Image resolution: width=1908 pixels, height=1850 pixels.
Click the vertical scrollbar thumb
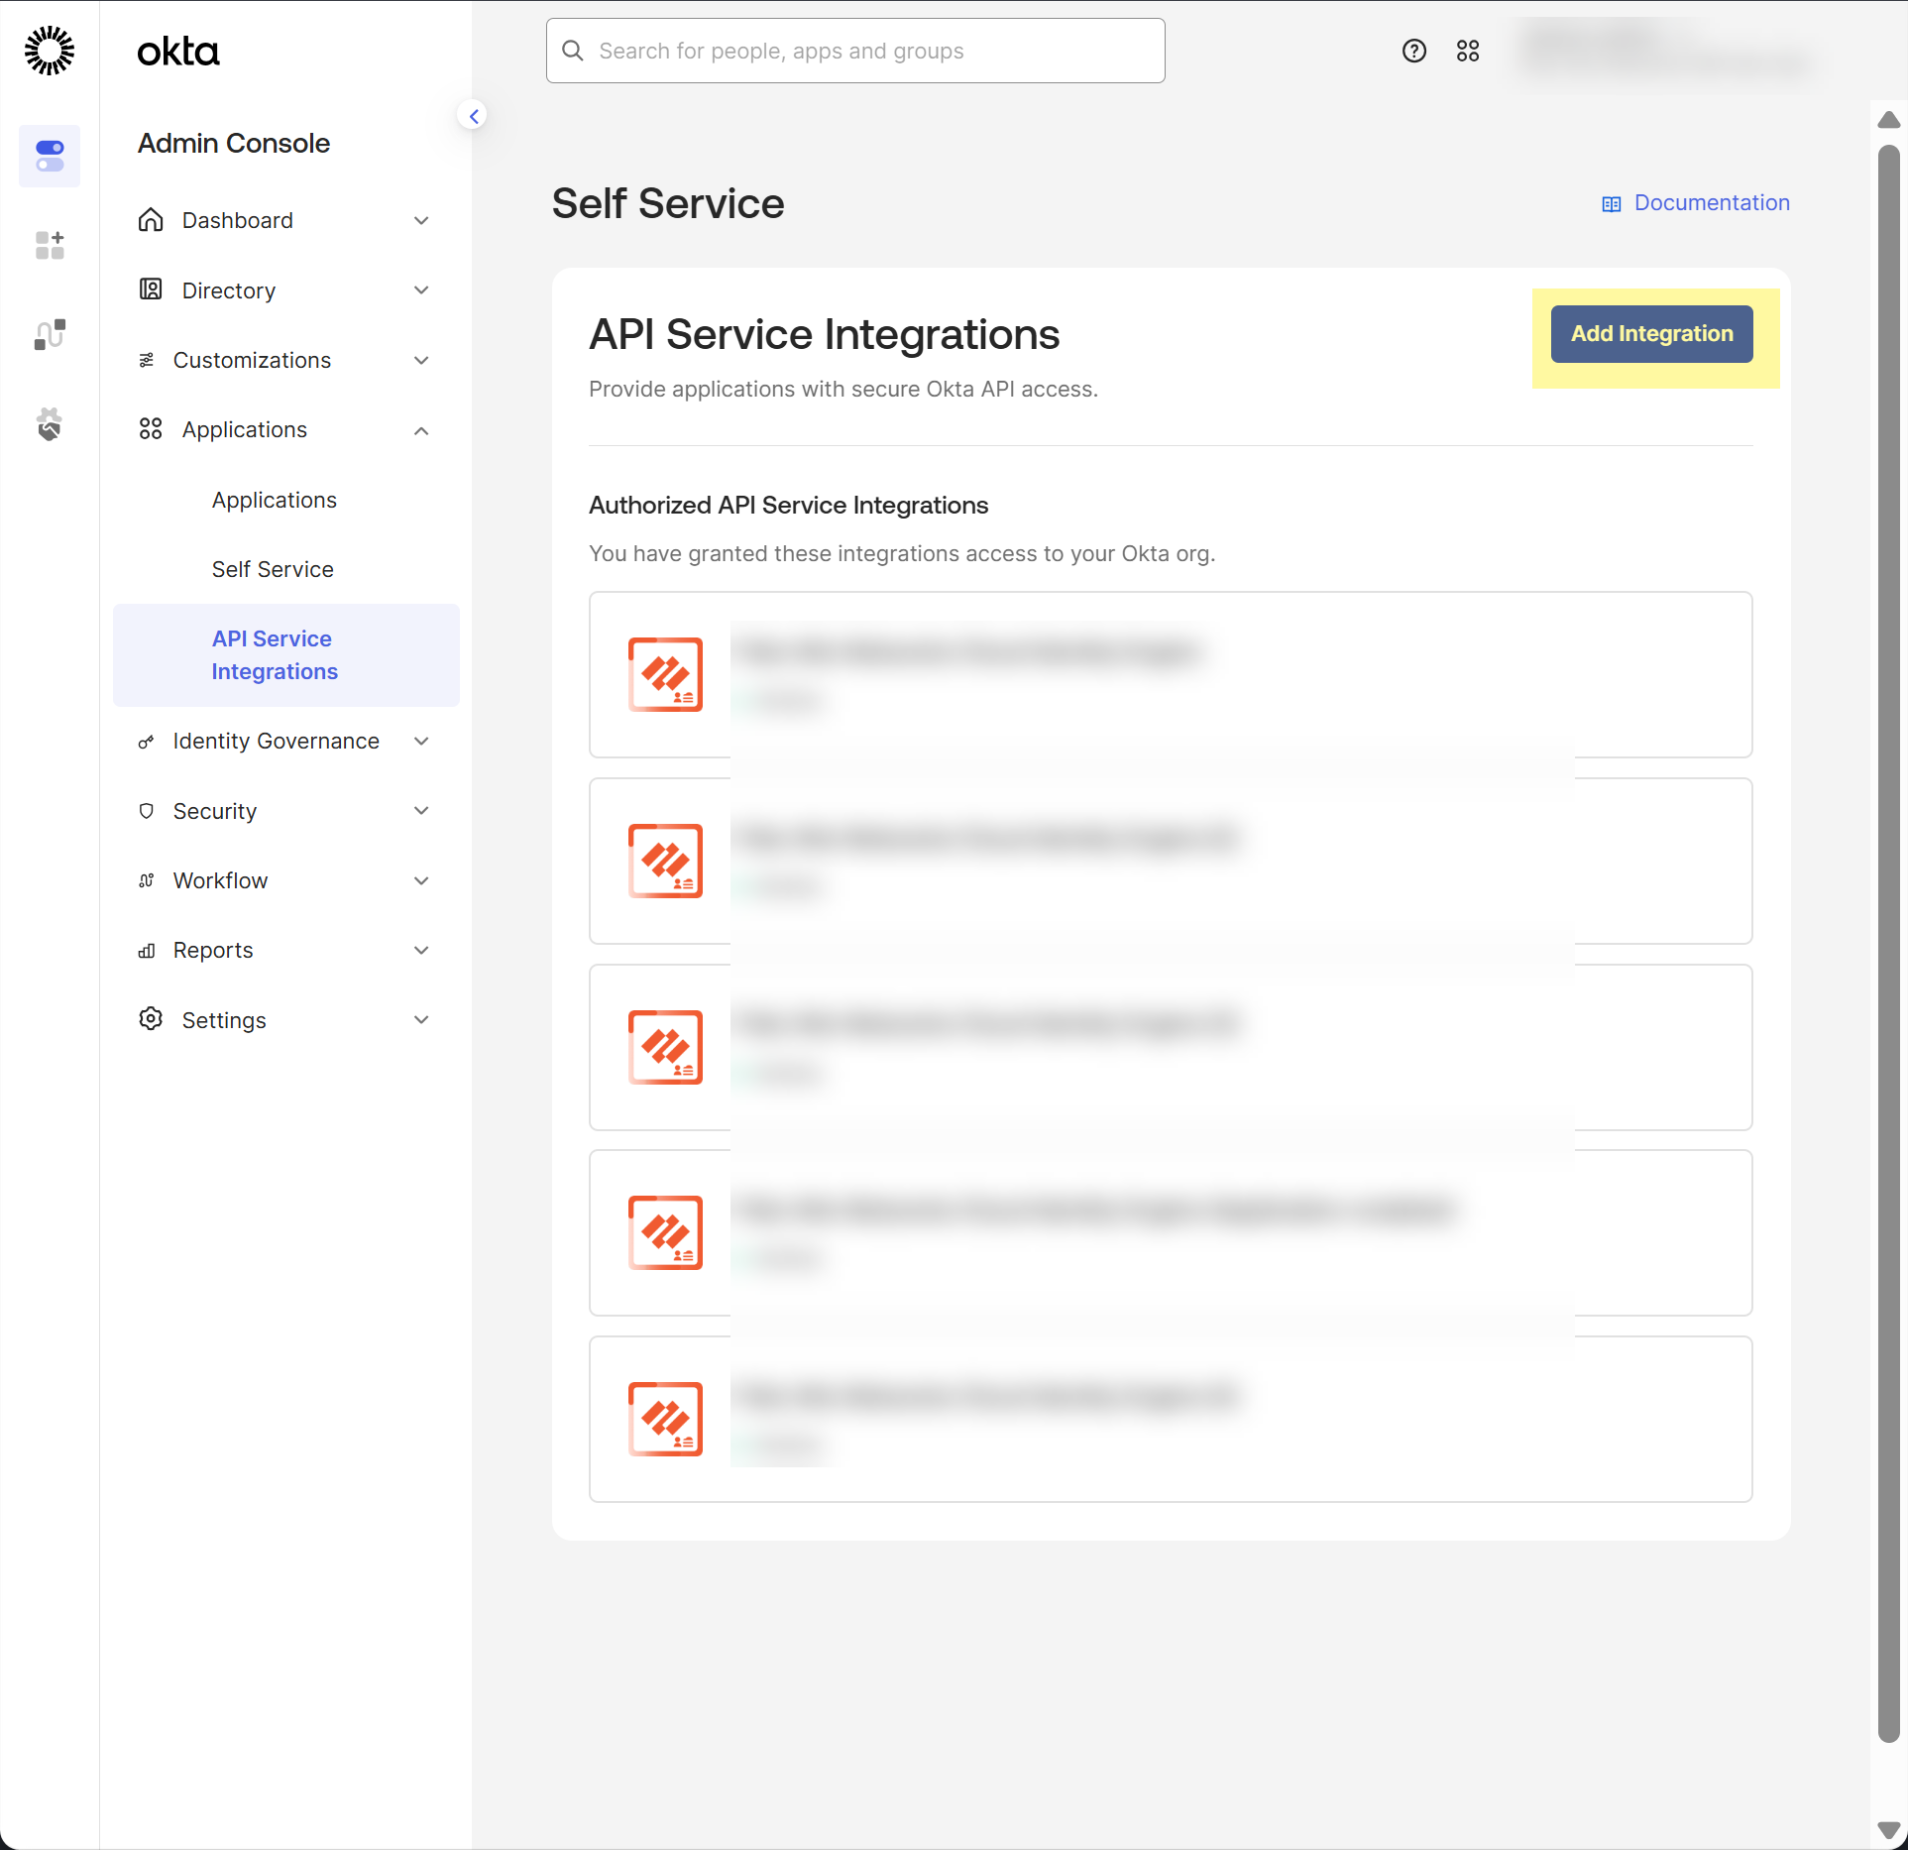[x=1888, y=942]
